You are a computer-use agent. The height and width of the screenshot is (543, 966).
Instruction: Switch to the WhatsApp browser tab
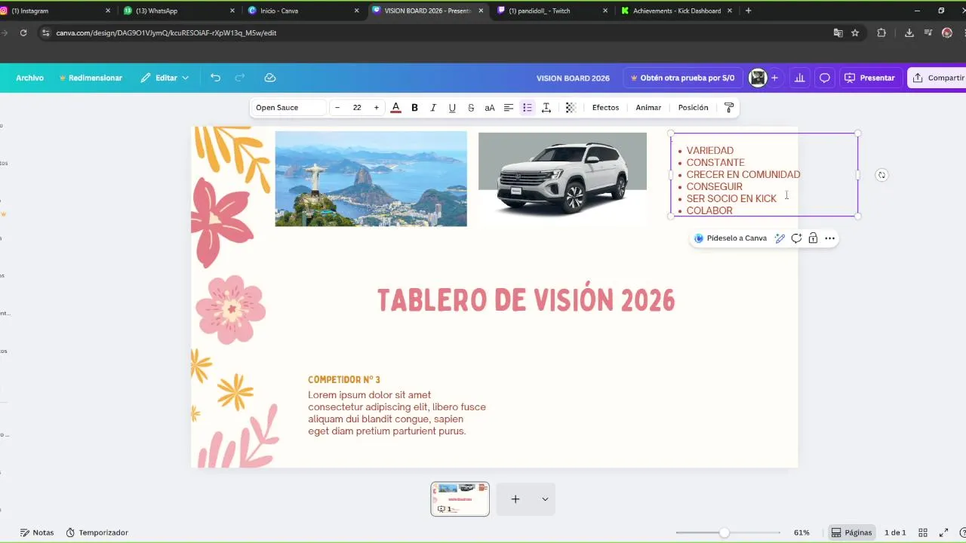coord(179,11)
